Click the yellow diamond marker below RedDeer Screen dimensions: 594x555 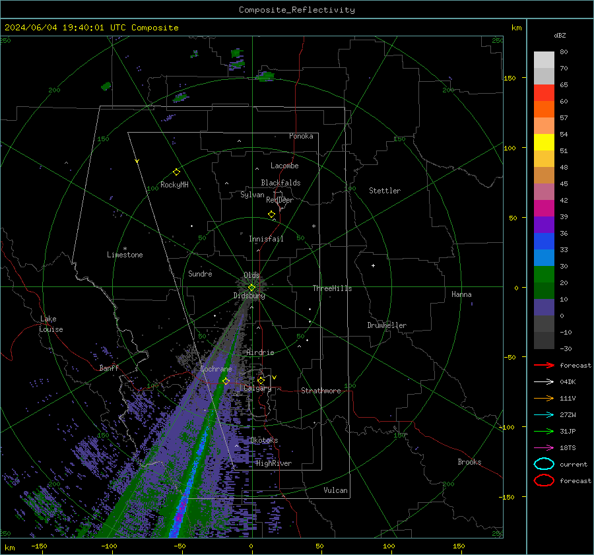pyautogui.click(x=271, y=214)
